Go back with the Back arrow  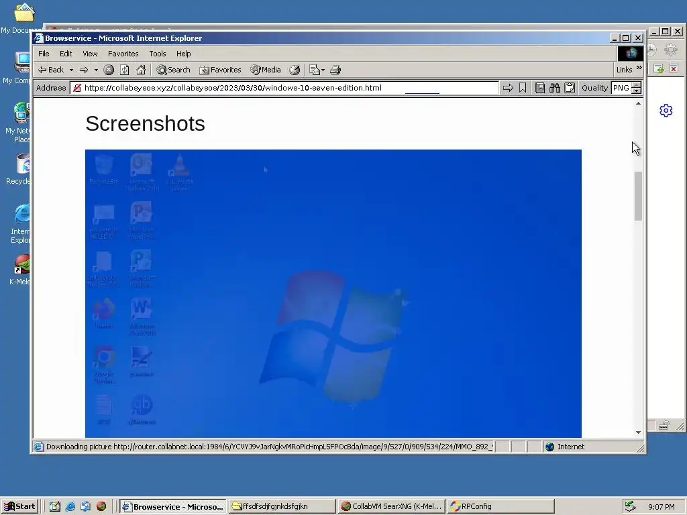50,70
